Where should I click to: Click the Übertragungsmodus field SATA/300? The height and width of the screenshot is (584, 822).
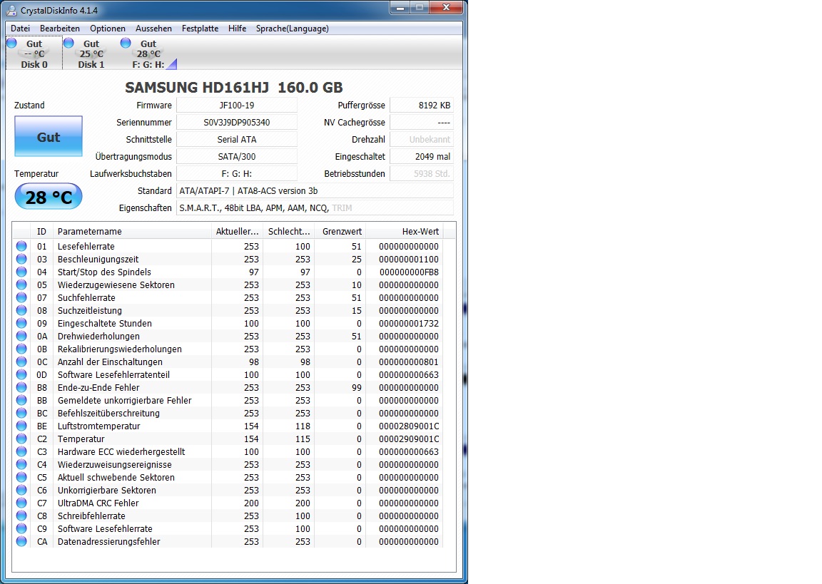click(237, 156)
